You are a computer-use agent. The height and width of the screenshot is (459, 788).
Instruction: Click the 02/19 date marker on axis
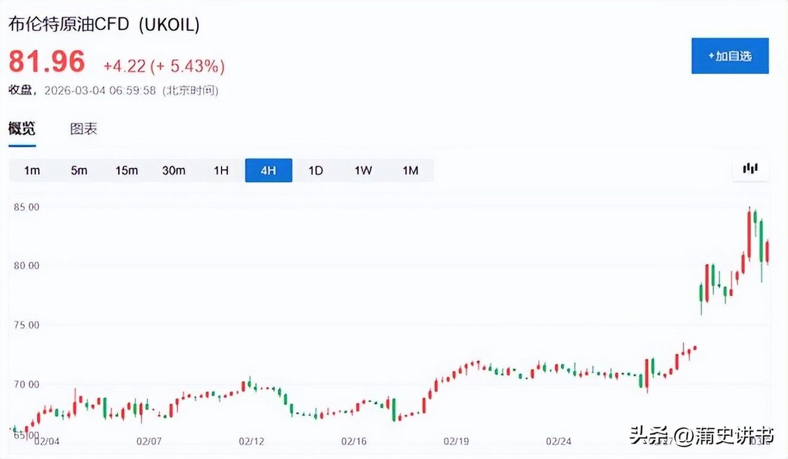457,441
